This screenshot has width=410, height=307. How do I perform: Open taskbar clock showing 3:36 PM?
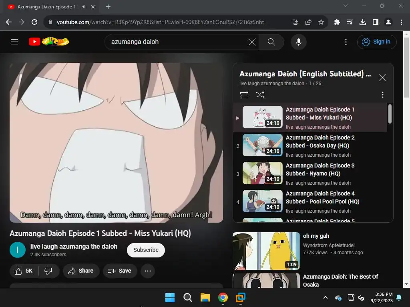coord(382,297)
